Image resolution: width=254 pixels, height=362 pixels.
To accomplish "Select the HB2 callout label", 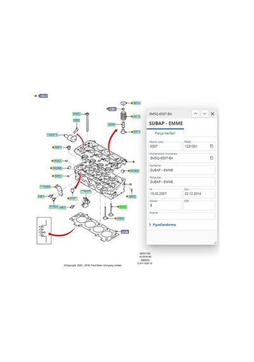I will 76,120.
